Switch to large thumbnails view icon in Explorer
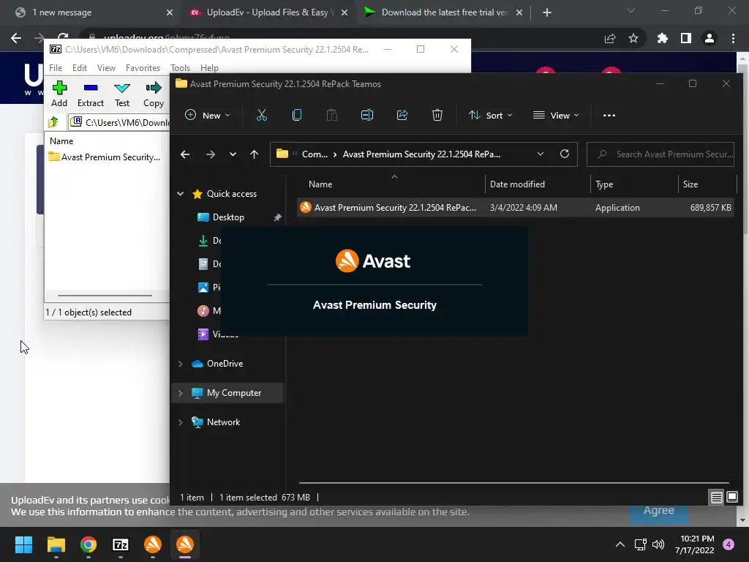This screenshot has width=749, height=562. pyautogui.click(x=731, y=498)
